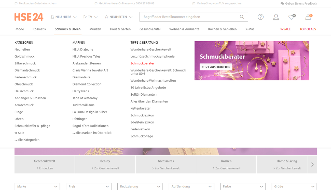Click the JETZT AUSPROBIEREN button

tap(216, 67)
